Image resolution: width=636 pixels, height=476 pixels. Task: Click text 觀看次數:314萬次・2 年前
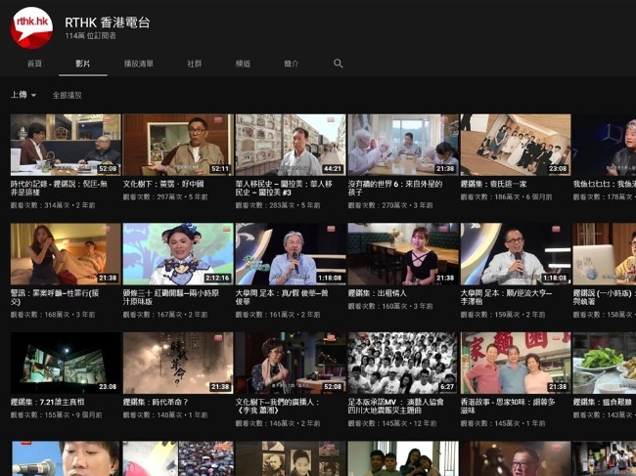point(53,205)
